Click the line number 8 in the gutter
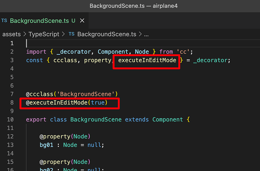The image size is (260, 171). (12, 103)
